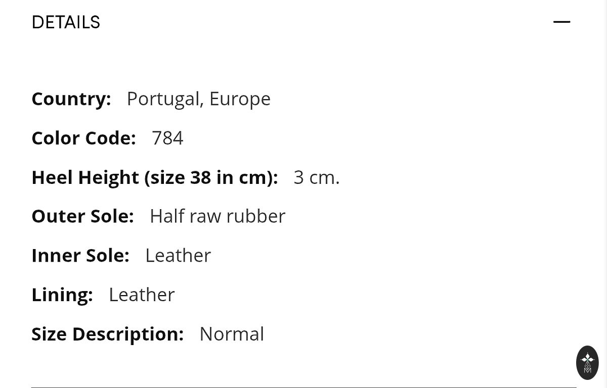Click the 3 cm. heel height value
607x388 pixels.
[x=317, y=177]
